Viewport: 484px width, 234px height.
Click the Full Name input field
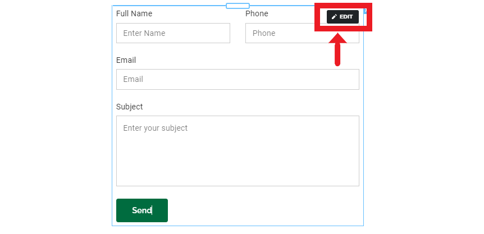pyautogui.click(x=173, y=33)
